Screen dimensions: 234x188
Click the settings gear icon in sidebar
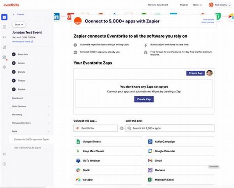pos(4,67)
